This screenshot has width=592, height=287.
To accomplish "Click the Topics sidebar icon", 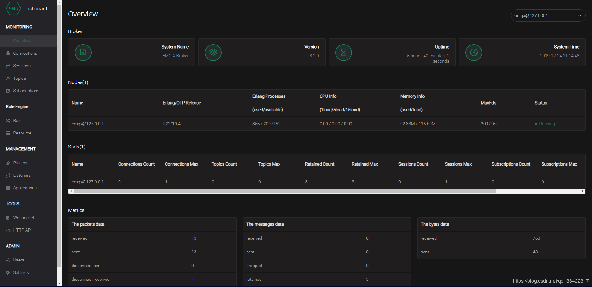I will pyautogui.click(x=8, y=78).
